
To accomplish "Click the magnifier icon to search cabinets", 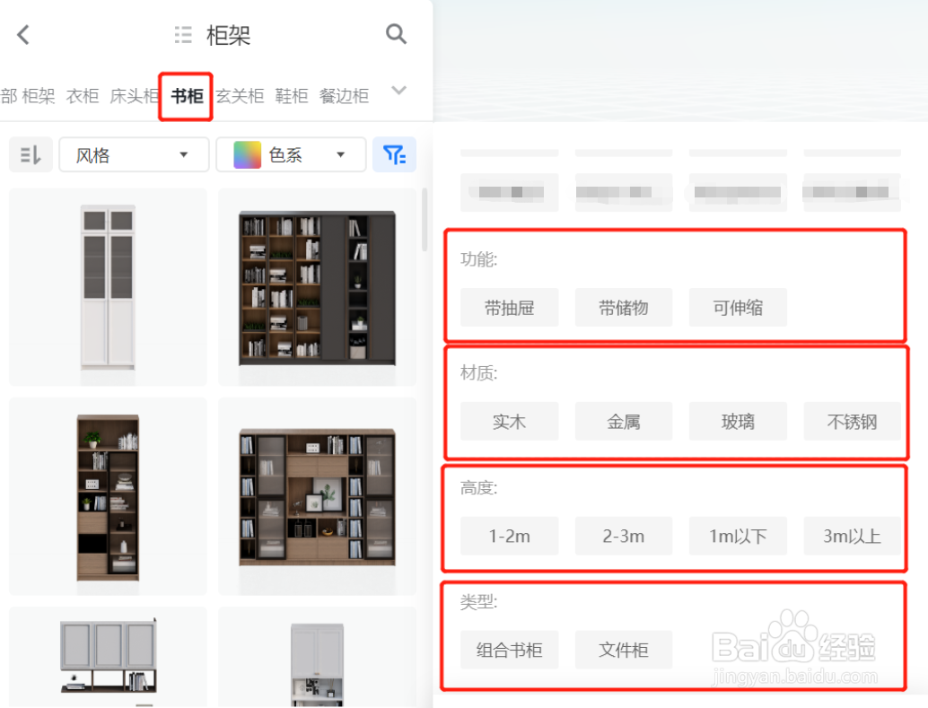I will click(x=396, y=34).
